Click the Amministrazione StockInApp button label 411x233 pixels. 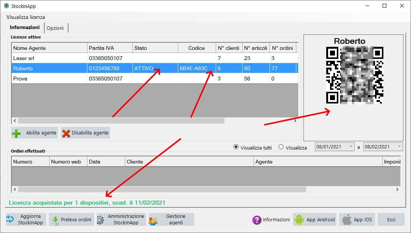126,219
